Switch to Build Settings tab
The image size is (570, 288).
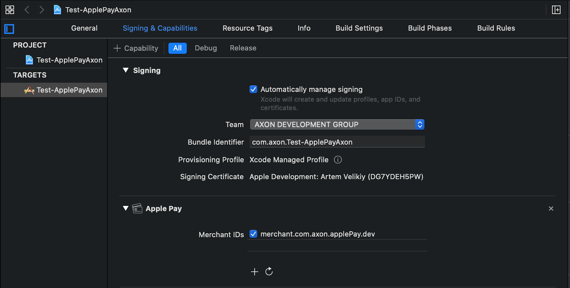(359, 28)
